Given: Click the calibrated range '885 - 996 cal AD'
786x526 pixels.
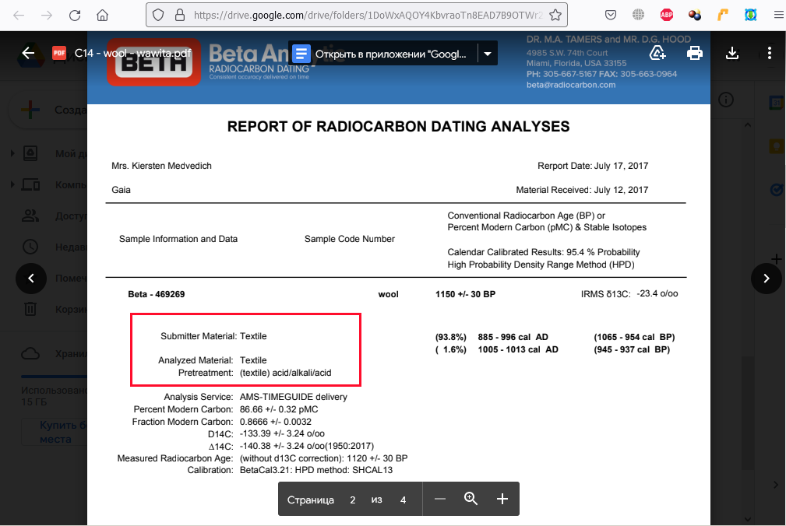Looking at the screenshot, I should [513, 337].
